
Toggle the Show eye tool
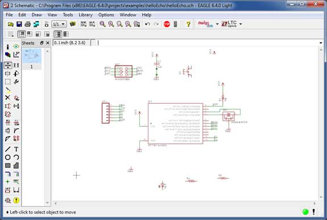(x=16, y=47)
